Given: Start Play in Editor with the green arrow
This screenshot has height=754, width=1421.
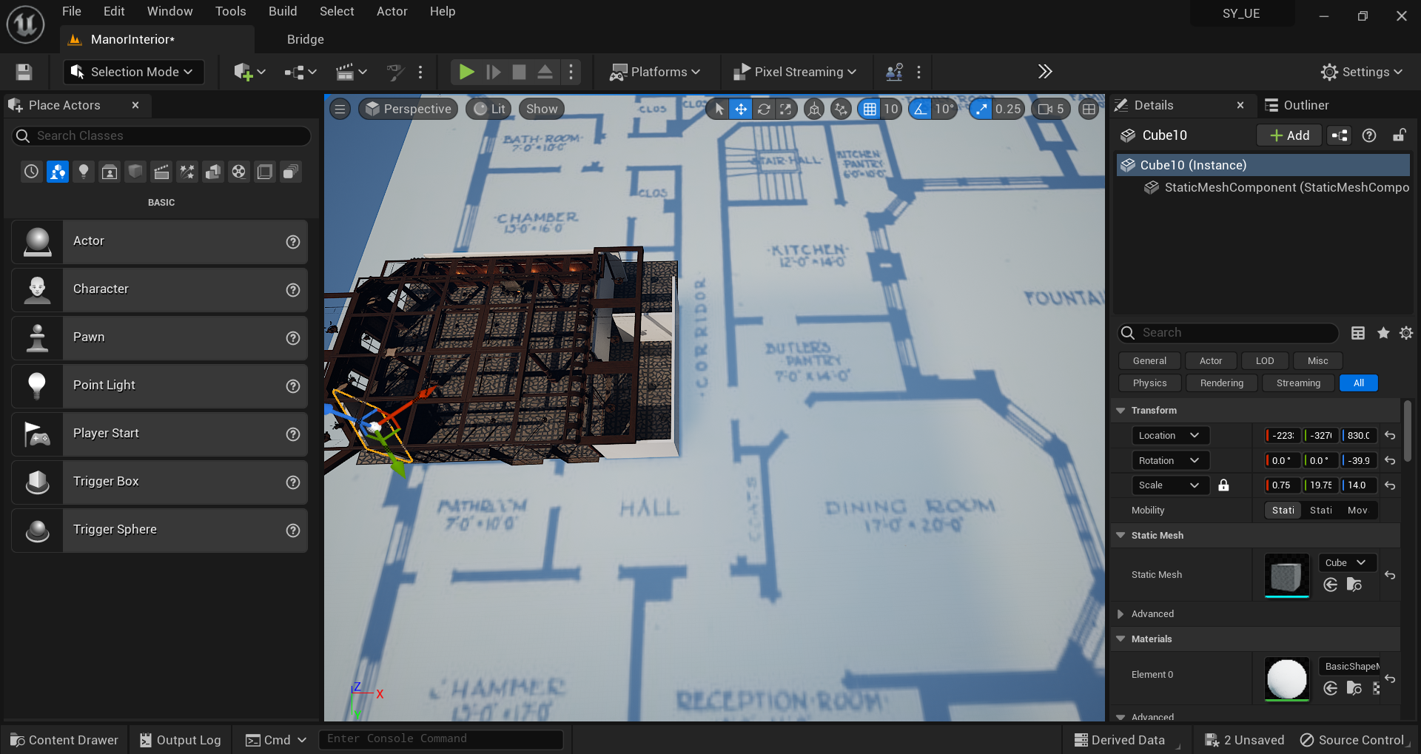Looking at the screenshot, I should 466,72.
